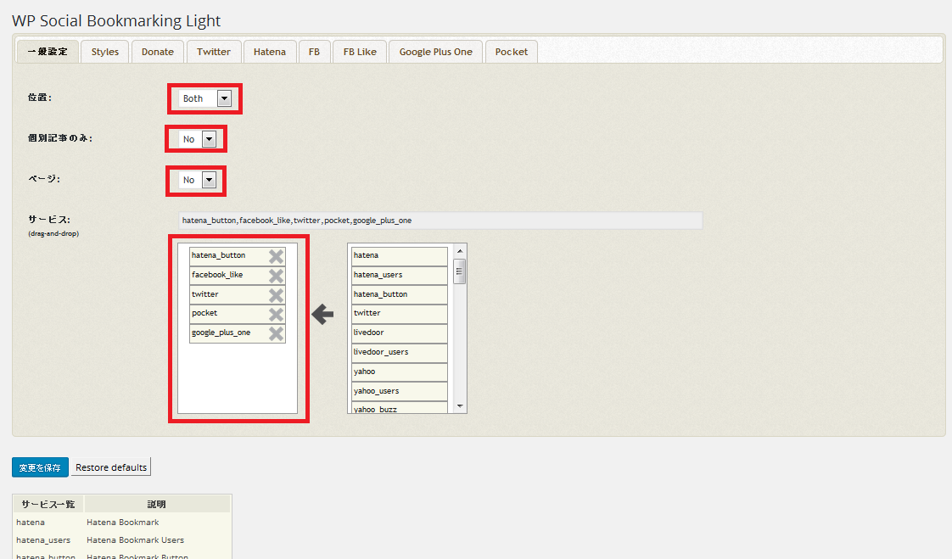Click scroll down arrow in available services

pos(460,406)
